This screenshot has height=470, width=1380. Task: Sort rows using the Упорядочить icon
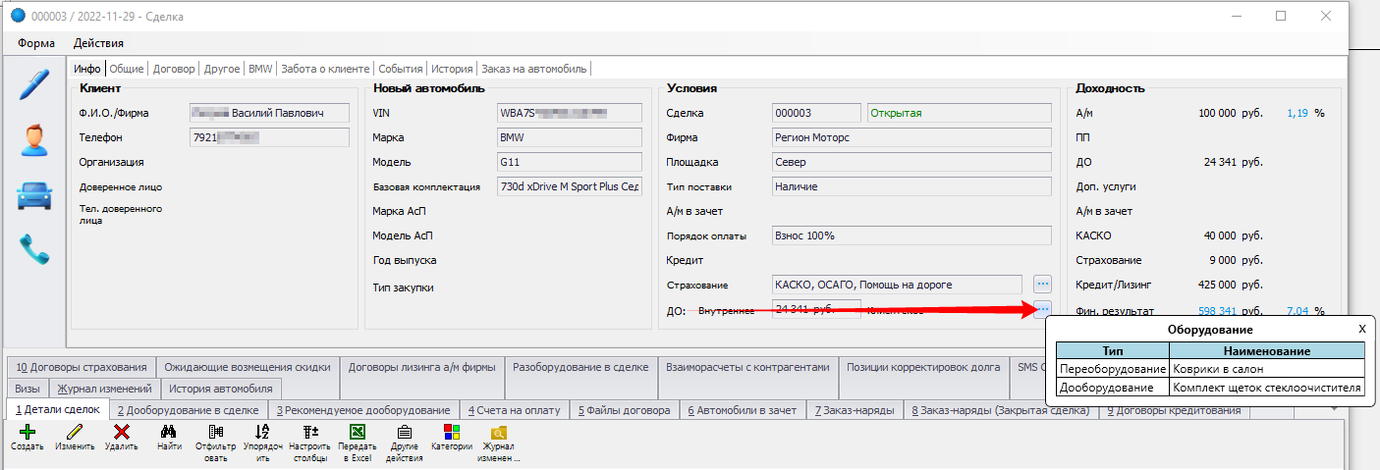click(261, 432)
